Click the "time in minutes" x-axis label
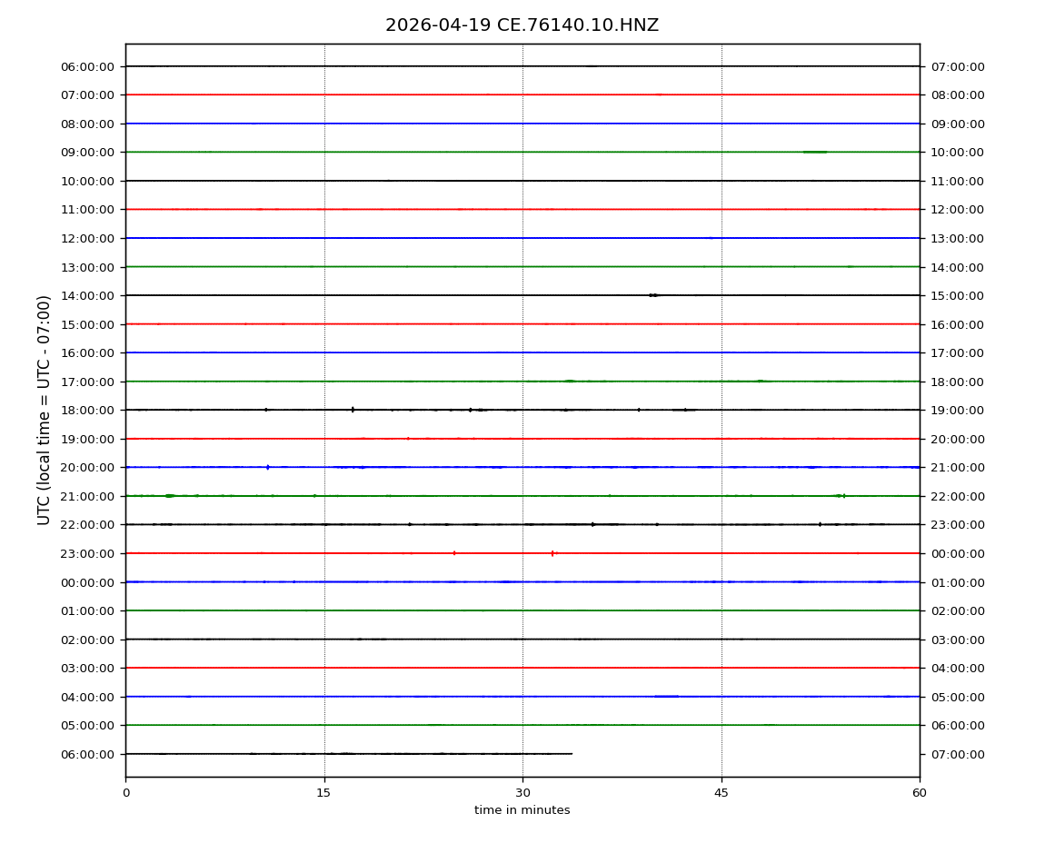The image size is (1045, 863). click(x=522, y=810)
